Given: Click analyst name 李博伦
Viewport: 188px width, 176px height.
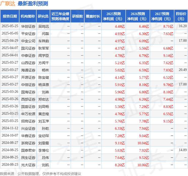Looking at the screenshot, I should [43, 150].
